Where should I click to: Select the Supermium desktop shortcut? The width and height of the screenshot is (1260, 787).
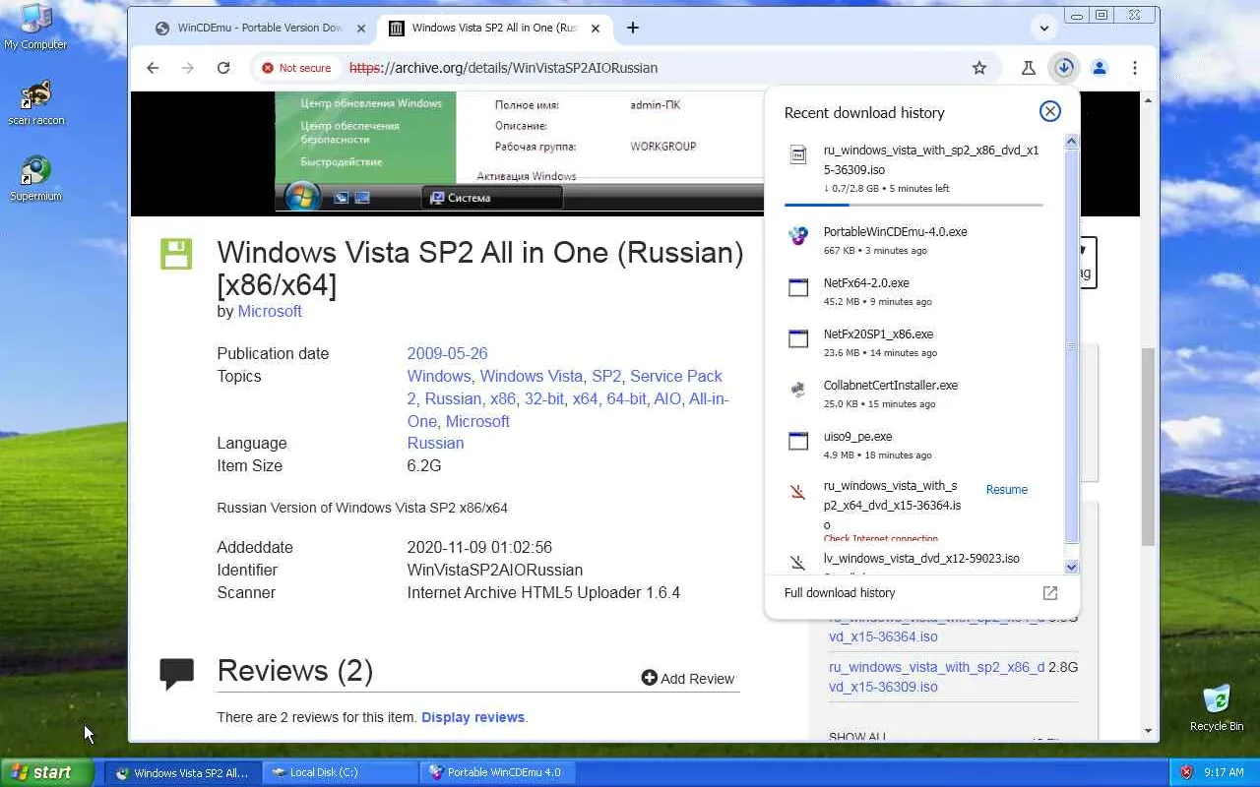click(35, 178)
